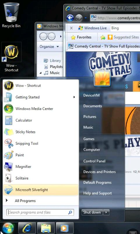The height and width of the screenshot is (234, 140).
Task: Open Computer from Start menu
Action: 92,149
